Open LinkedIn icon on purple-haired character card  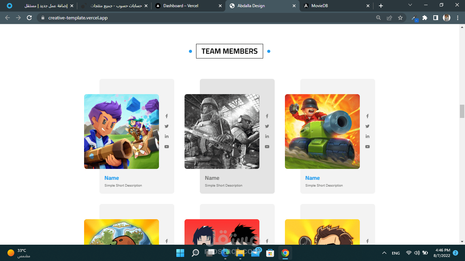[x=166, y=137]
